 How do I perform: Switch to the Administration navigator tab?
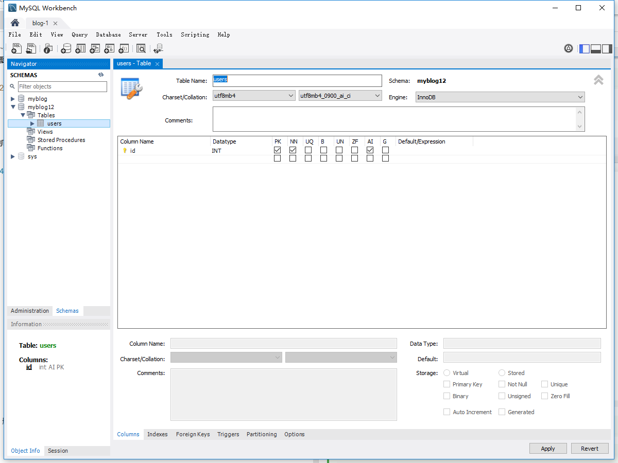pyautogui.click(x=30, y=311)
